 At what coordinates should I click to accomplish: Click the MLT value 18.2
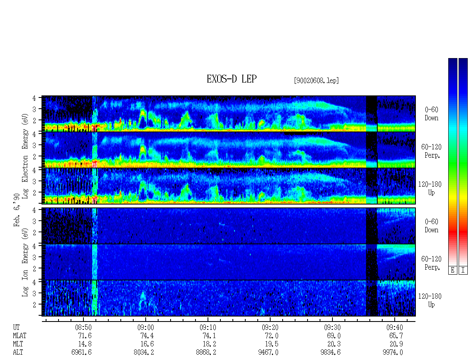click(209, 344)
